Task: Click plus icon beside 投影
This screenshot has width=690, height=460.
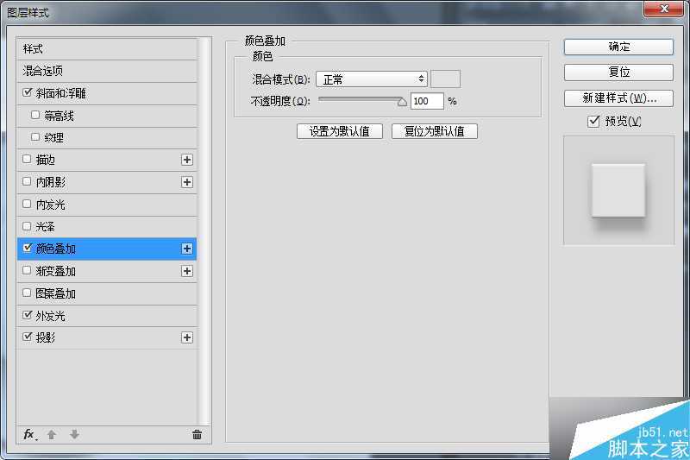Action: (x=187, y=337)
